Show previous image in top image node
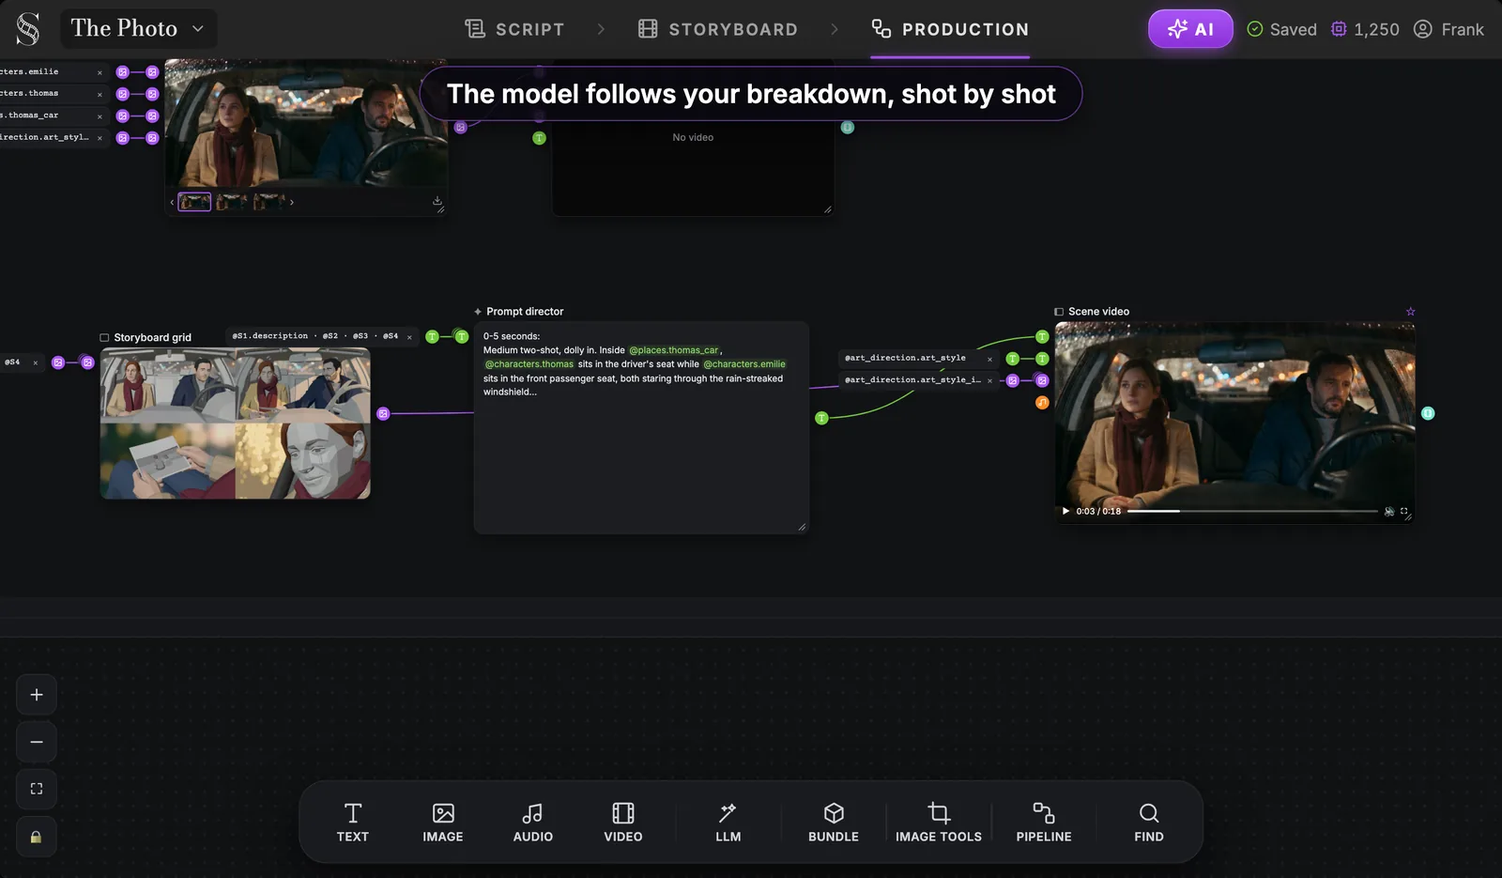The height and width of the screenshot is (878, 1502). pos(172,202)
